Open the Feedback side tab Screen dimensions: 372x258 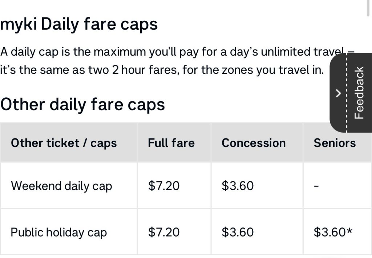point(359,93)
